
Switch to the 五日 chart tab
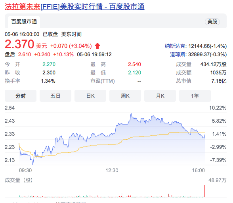tap(55, 96)
